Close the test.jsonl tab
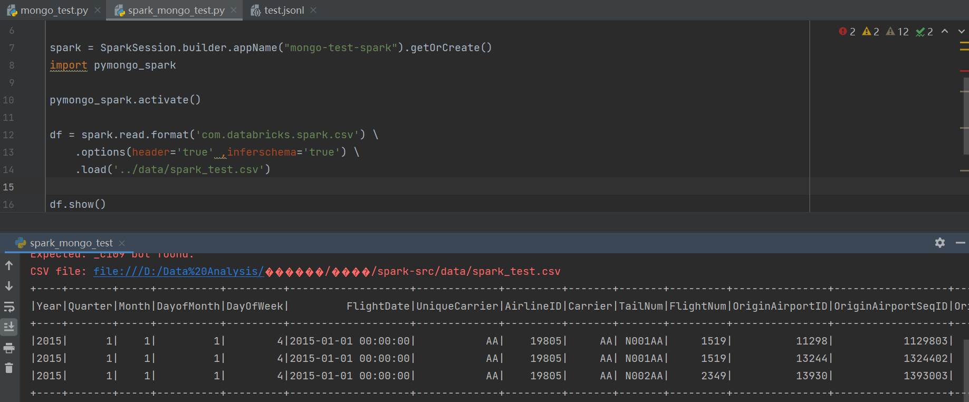Screen dimensions: 969x402 [313, 10]
